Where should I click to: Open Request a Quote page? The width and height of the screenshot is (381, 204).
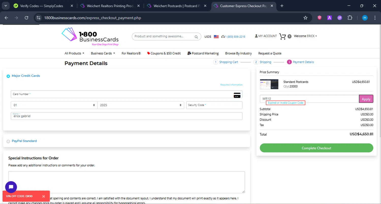270,53
